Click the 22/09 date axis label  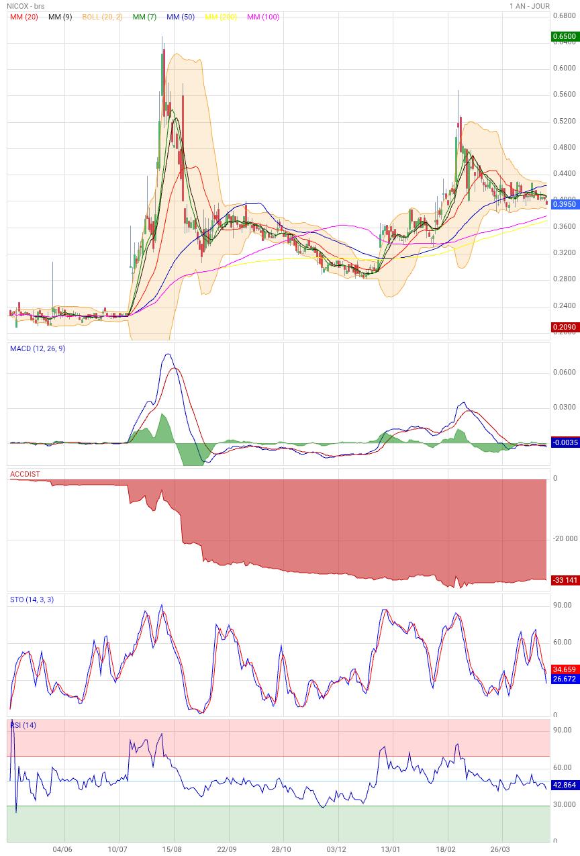coord(227,849)
